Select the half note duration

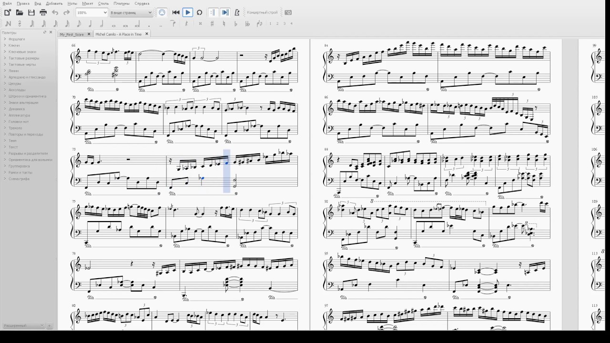(102, 23)
